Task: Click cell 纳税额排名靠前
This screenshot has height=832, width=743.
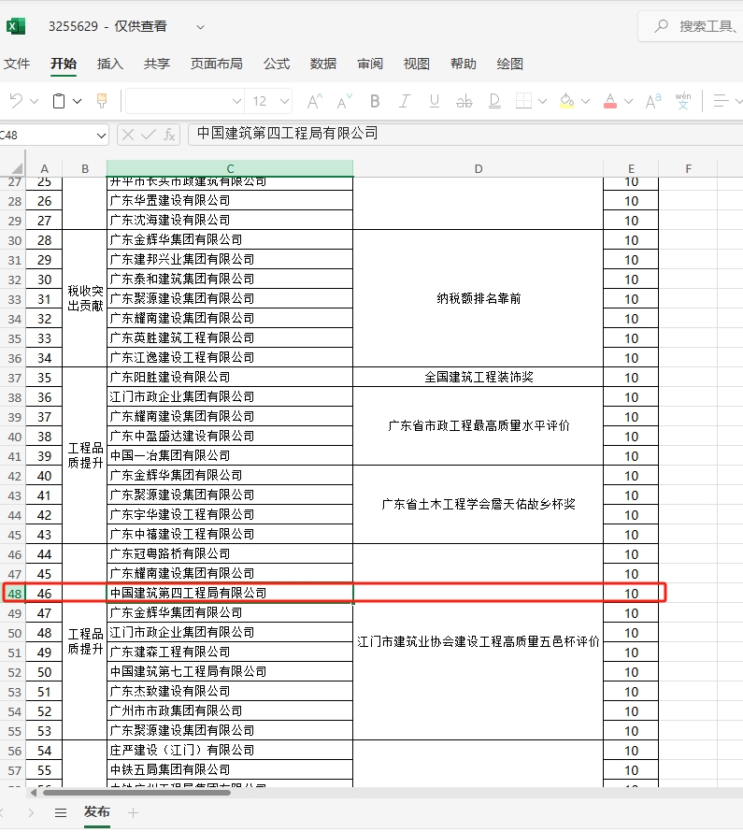Action: (x=479, y=298)
